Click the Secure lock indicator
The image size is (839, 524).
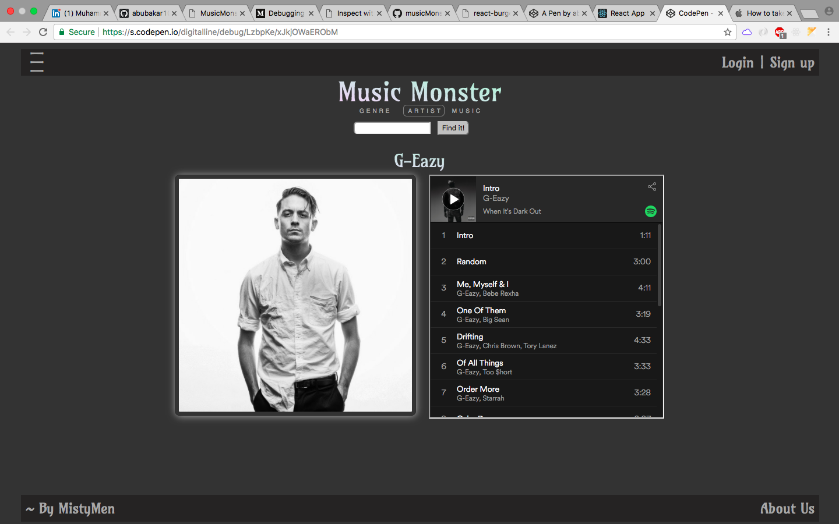76,32
